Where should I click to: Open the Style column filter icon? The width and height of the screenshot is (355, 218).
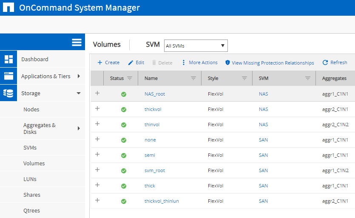pos(244,78)
